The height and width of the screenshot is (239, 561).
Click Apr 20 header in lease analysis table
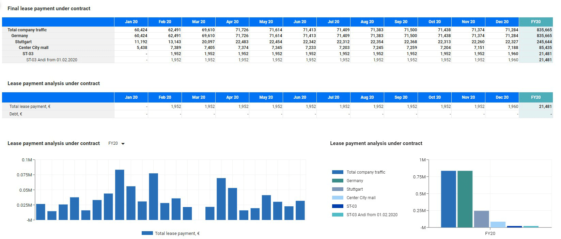[x=232, y=97]
